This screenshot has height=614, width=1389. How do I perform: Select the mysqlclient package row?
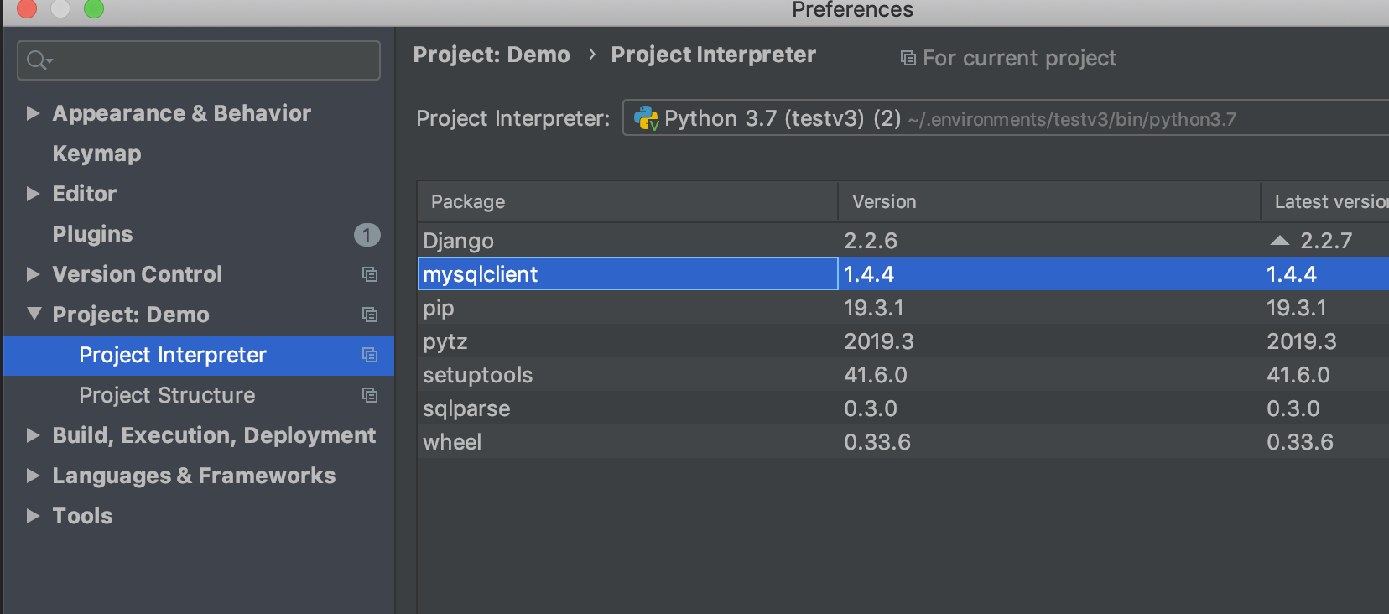903,273
